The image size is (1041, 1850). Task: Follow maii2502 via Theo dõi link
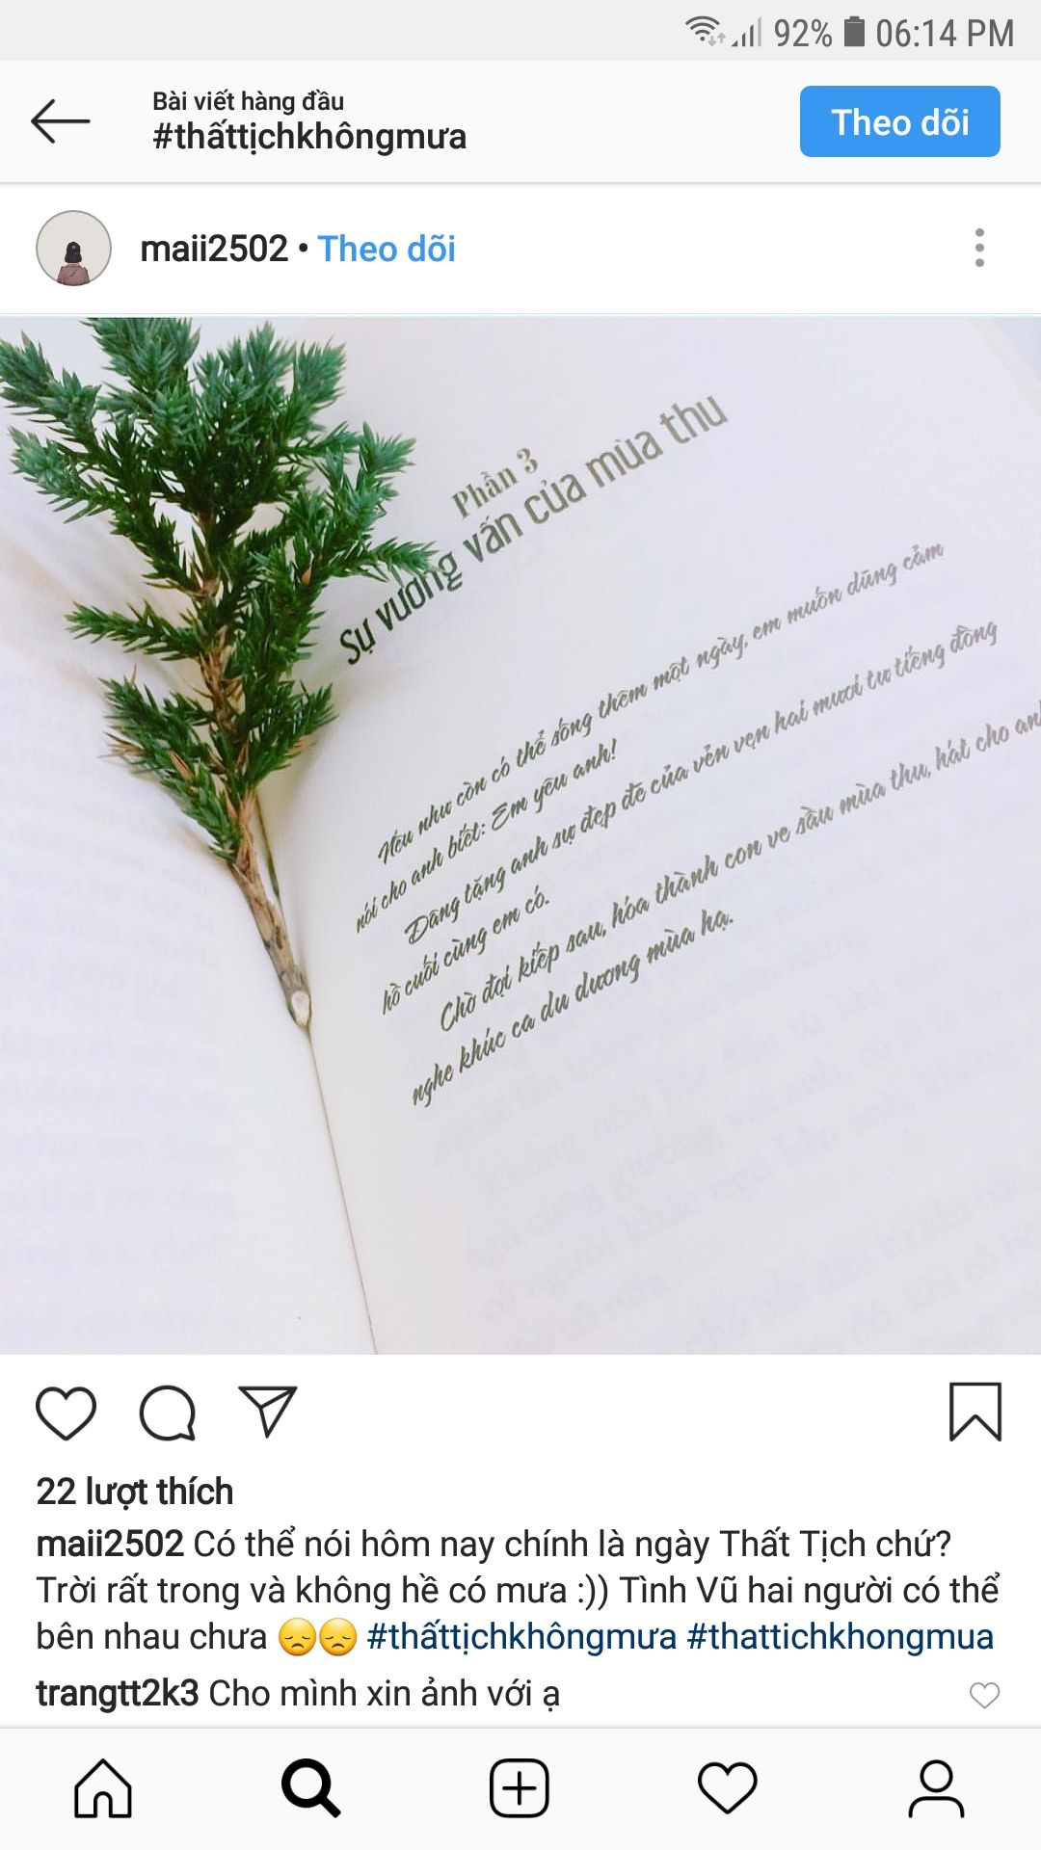coord(387,249)
